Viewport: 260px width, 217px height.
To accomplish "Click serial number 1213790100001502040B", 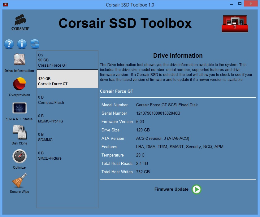I will point(158,113).
